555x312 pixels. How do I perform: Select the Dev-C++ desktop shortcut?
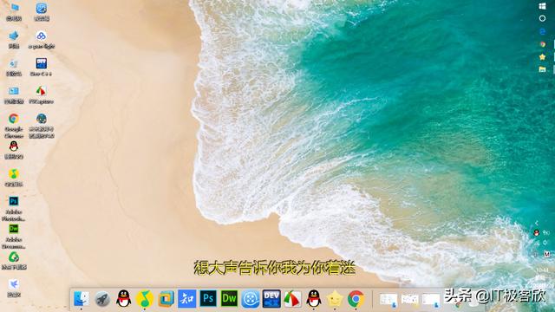[41, 67]
